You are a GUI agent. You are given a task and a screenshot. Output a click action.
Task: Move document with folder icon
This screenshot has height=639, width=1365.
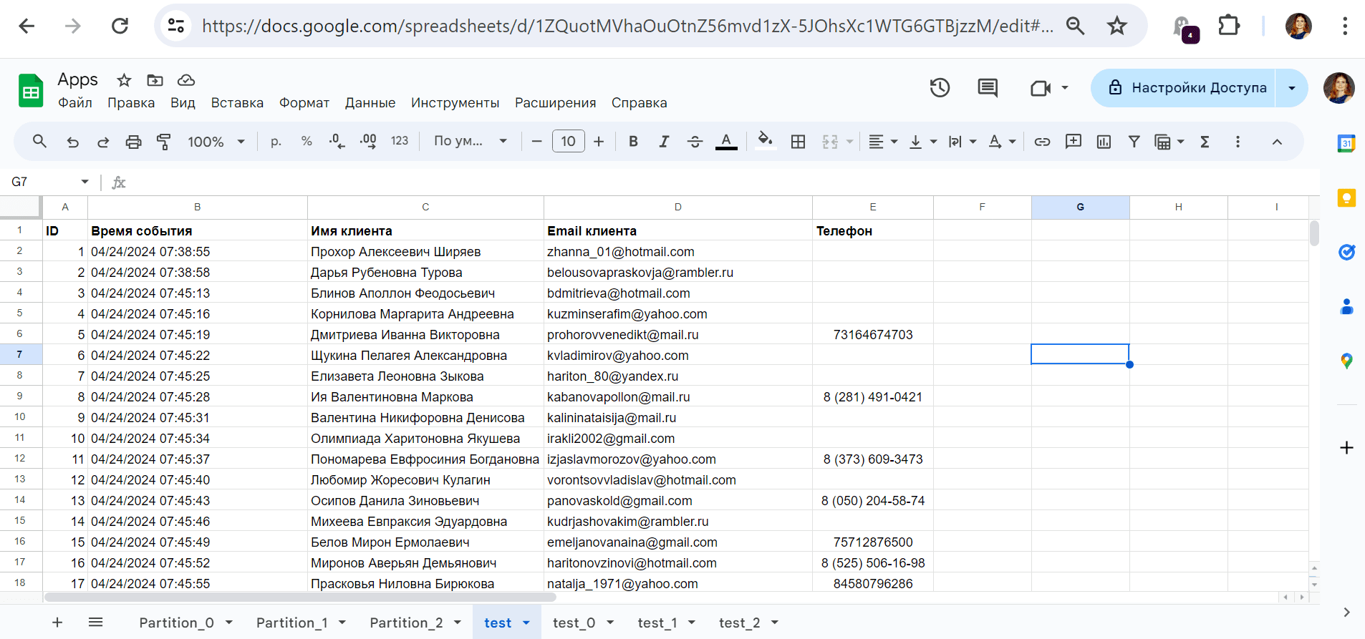pos(155,80)
